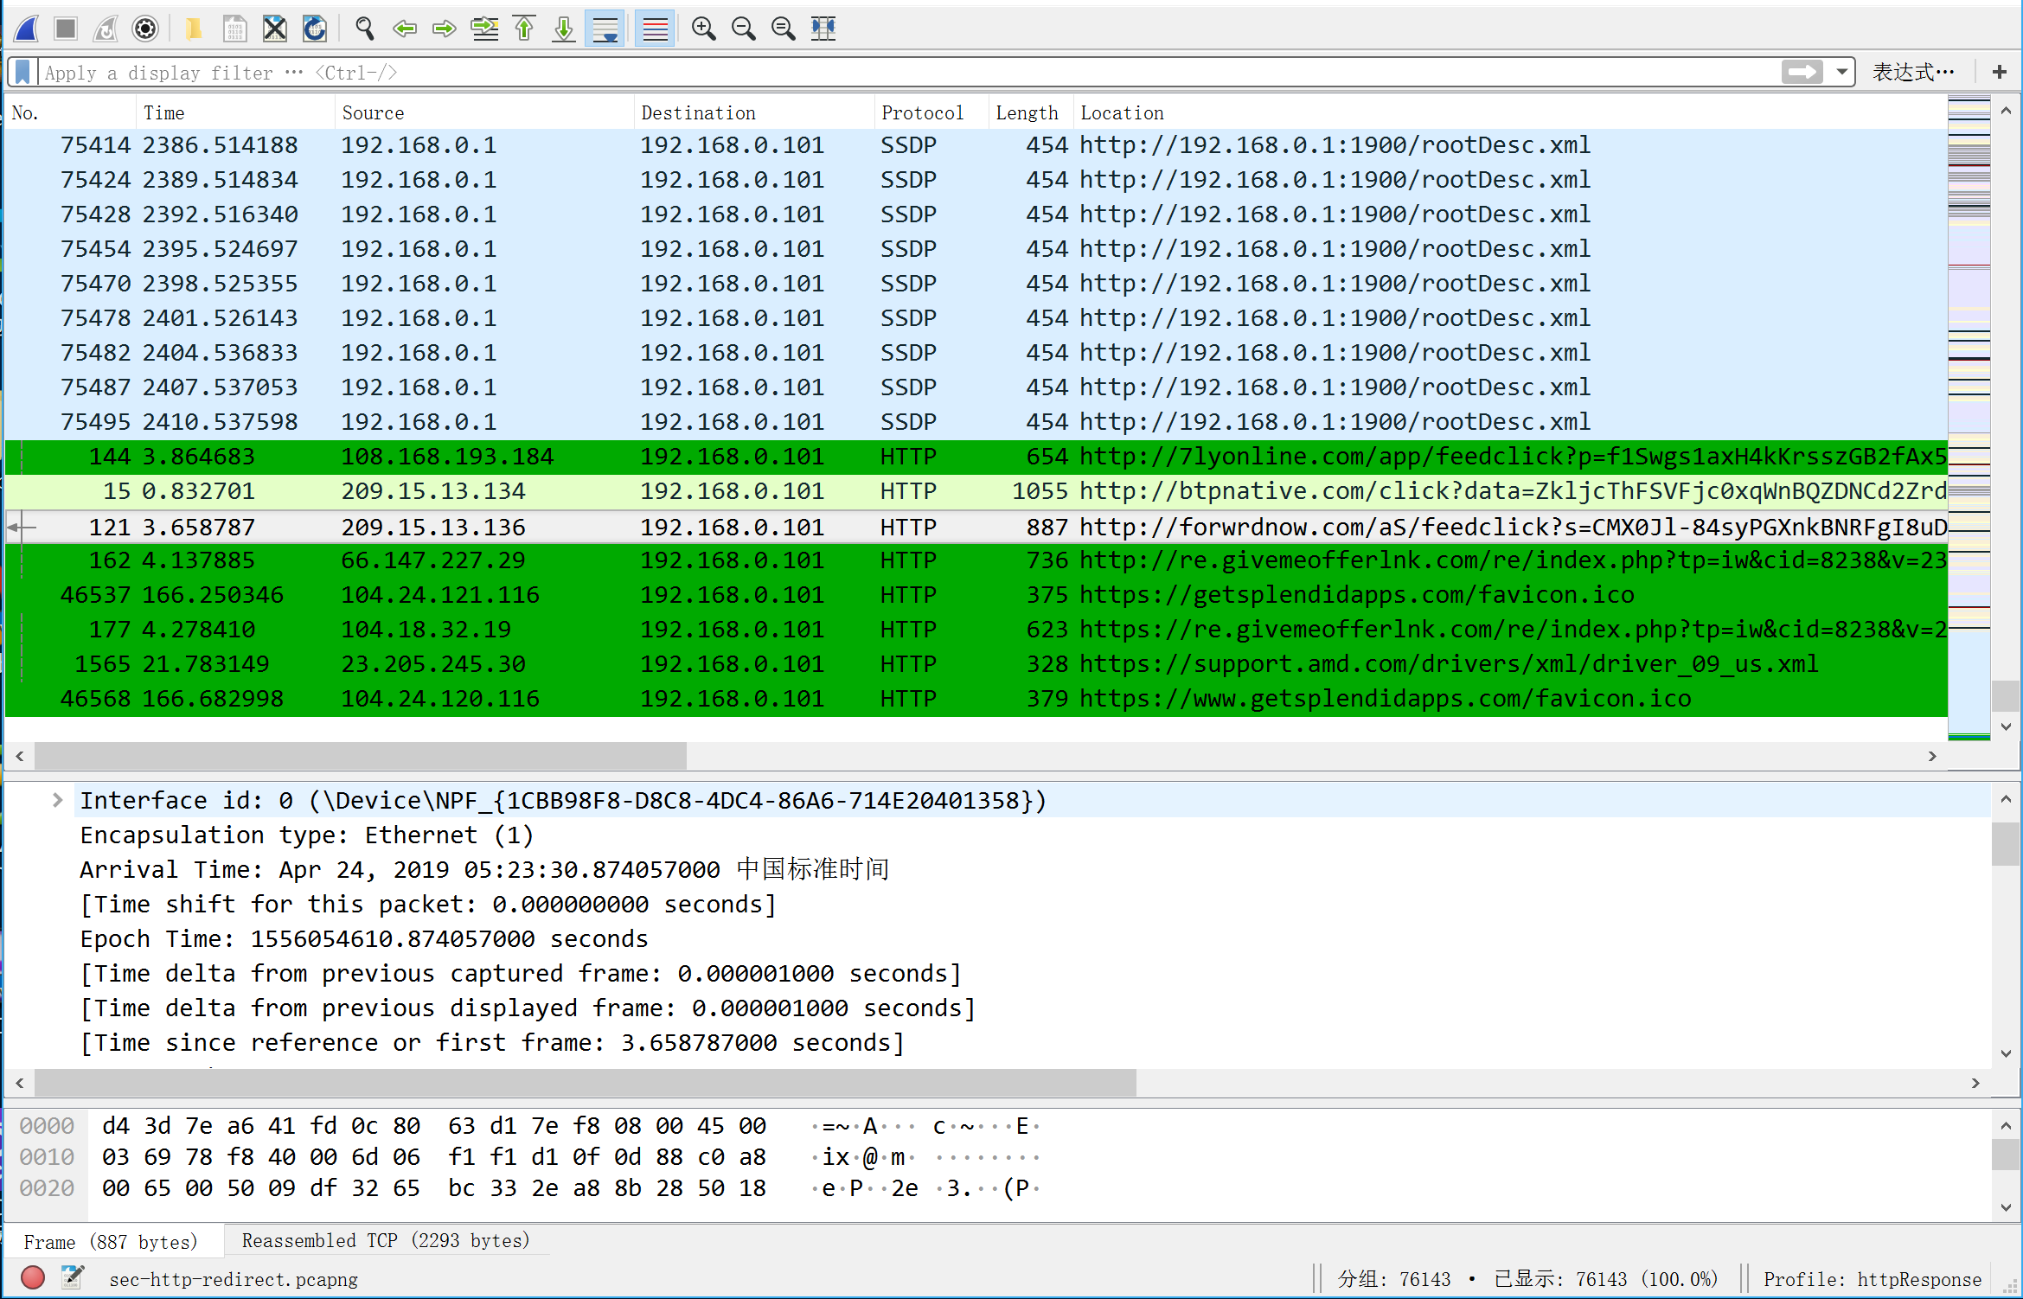Stop the running capture
The height and width of the screenshot is (1299, 2023).
pos(66,29)
